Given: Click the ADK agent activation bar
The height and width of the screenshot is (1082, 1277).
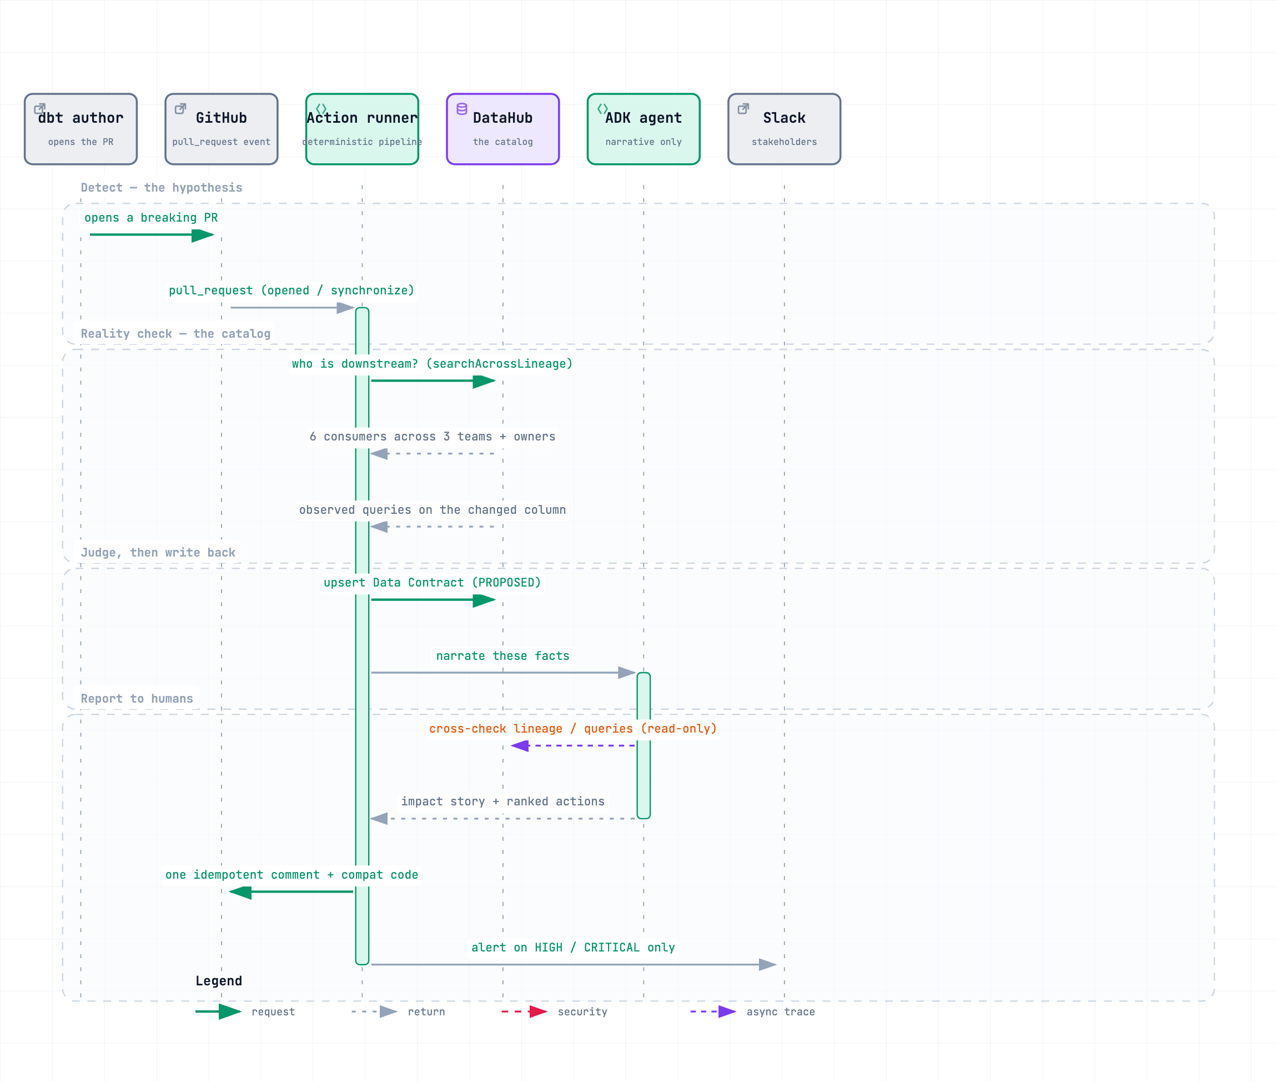Looking at the screenshot, I should tap(643, 746).
